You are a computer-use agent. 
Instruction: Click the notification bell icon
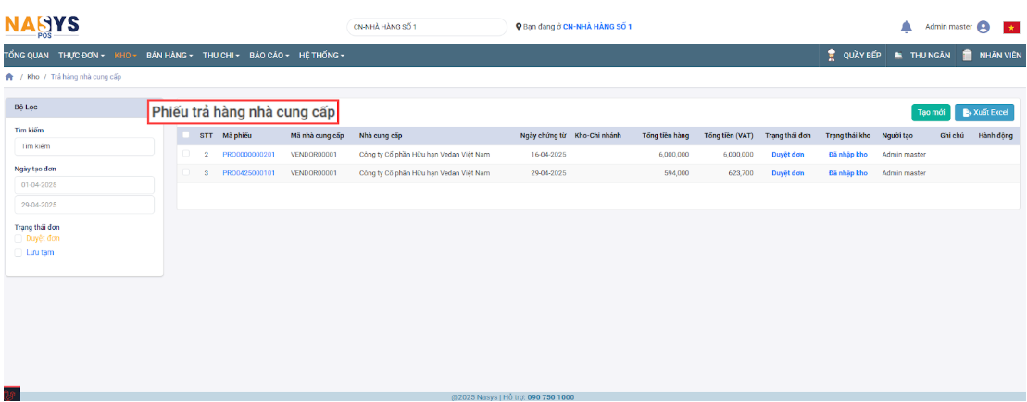click(x=906, y=27)
